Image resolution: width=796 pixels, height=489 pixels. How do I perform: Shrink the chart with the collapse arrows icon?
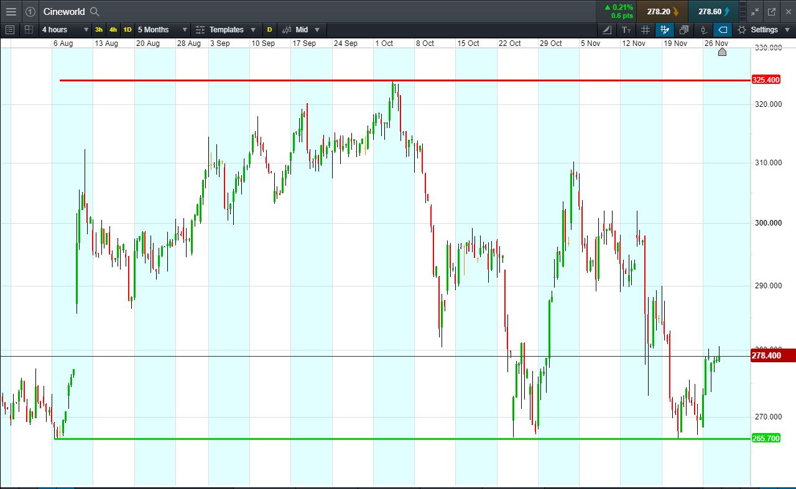(x=755, y=11)
